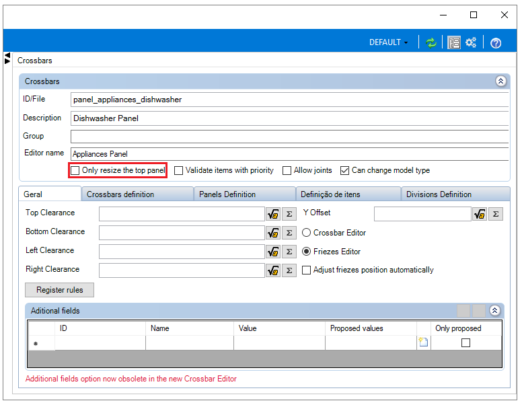This screenshot has width=522, height=405.
Task: Click the Name column header
Action: pyautogui.click(x=190, y=328)
